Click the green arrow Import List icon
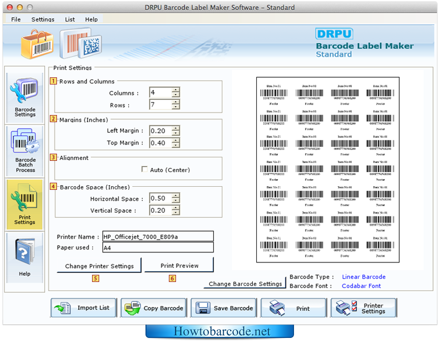440x341 pixels. point(62,308)
